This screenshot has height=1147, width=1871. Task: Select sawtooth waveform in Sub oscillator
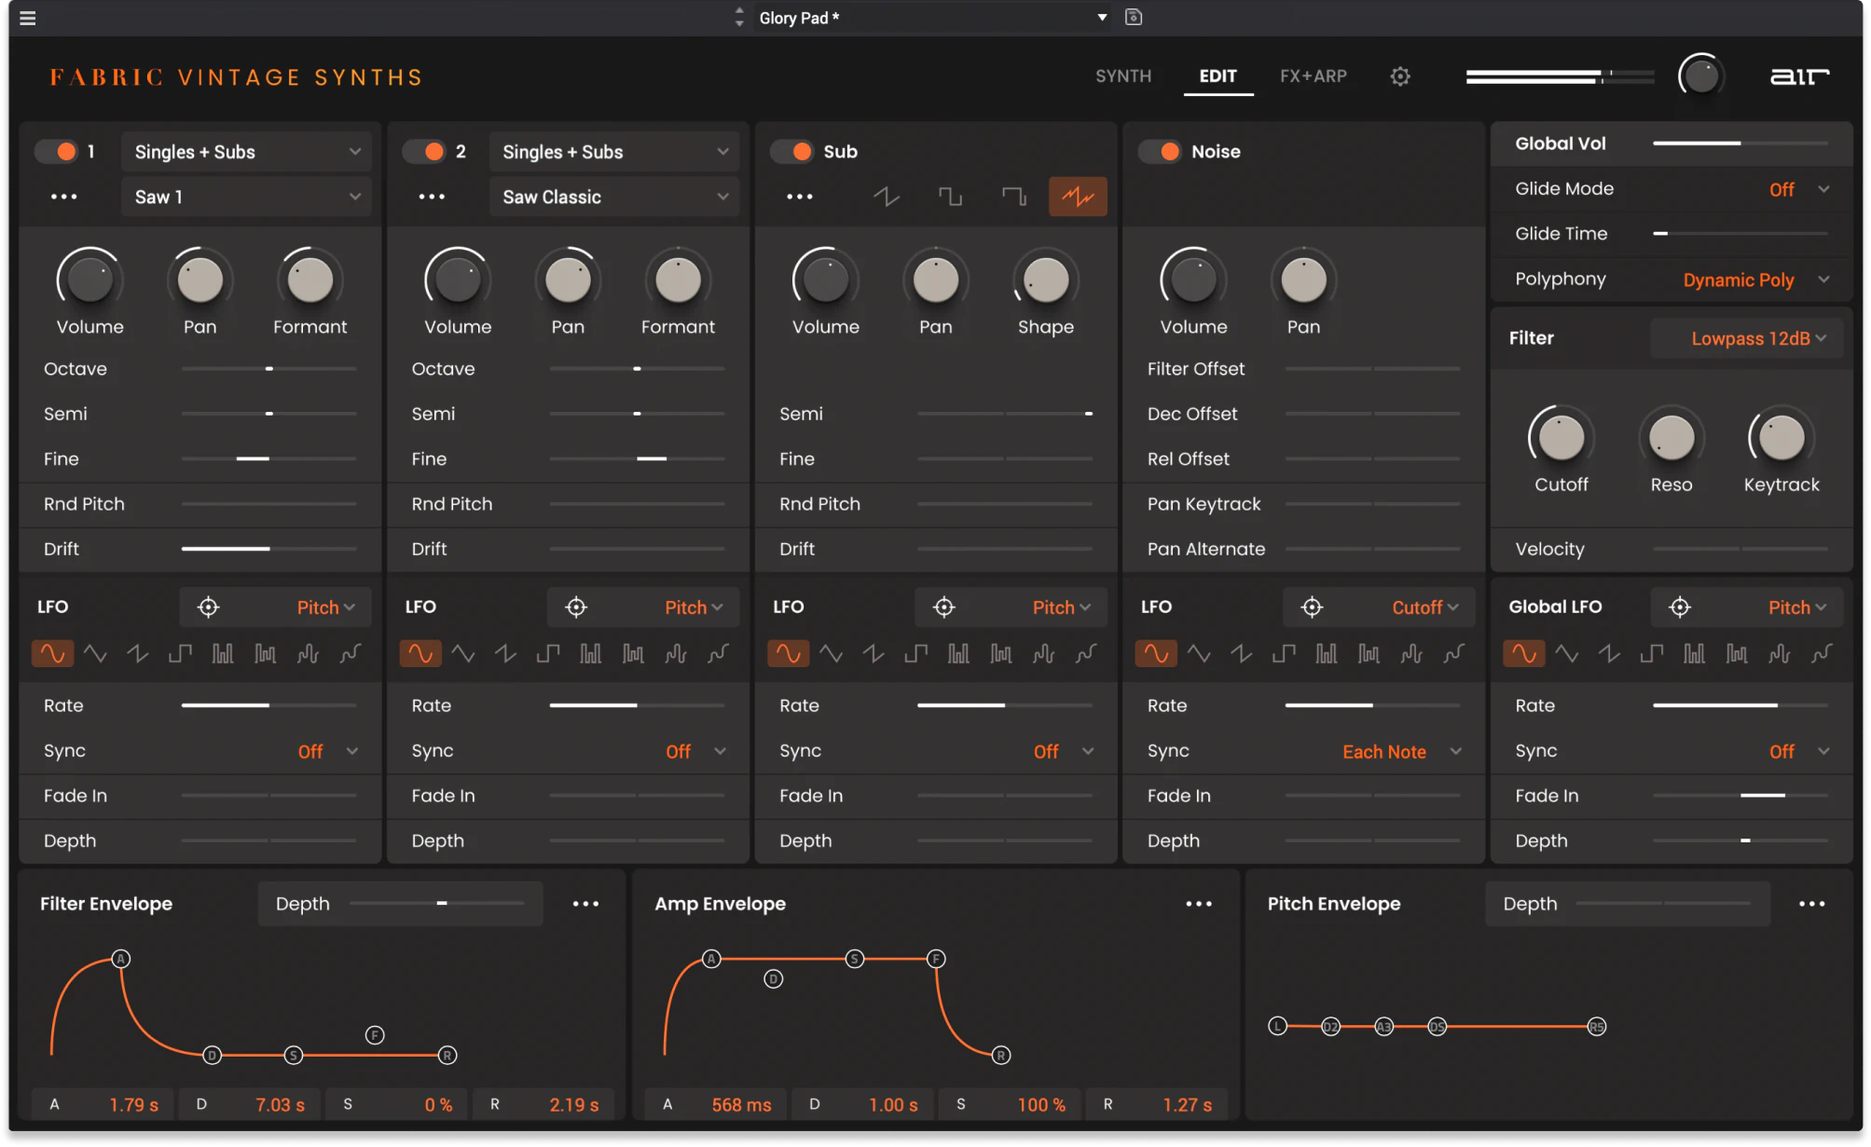pyautogui.click(x=886, y=197)
